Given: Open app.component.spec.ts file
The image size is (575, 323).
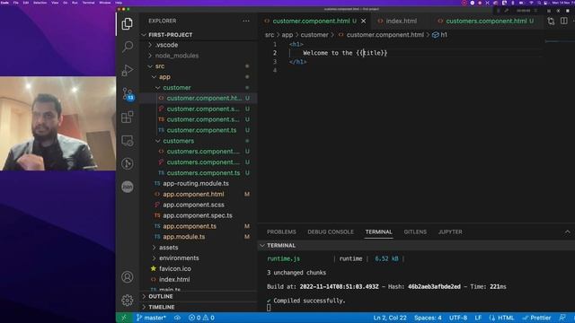Looking at the screenshot, I should click(199, 215).
